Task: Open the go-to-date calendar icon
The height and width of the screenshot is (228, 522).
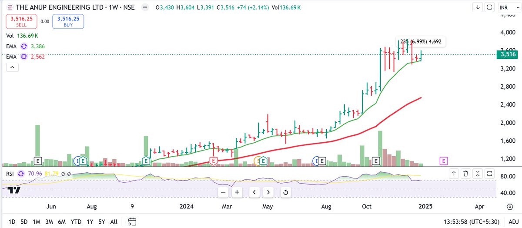Action: click(x=133, y=221)
